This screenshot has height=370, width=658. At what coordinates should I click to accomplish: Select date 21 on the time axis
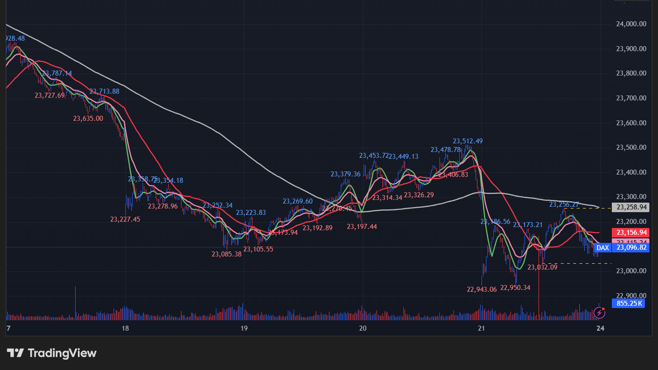tap(482, 328)
